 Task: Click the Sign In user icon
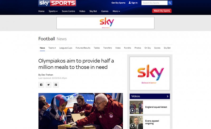pyautogui.click(x=130, y=3)
